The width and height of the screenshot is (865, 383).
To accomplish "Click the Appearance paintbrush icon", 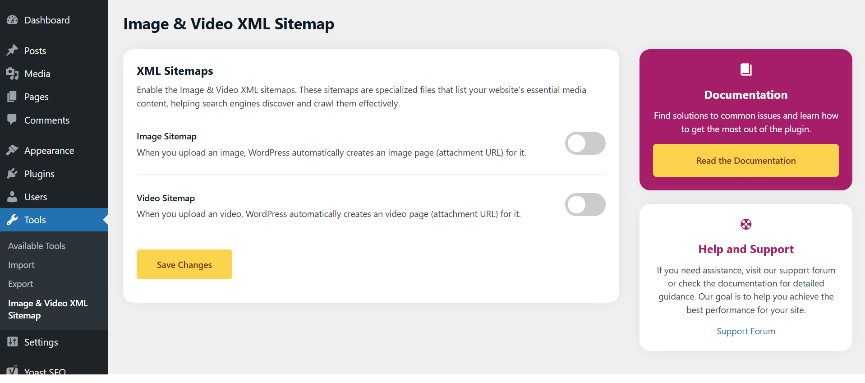I will click(12, 150).
